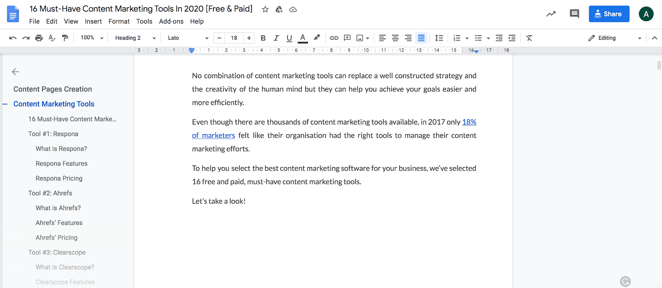Image resolution: width=662 pixels, height=288 pixels.
Task: Star this document
Action: pos(265,9)
